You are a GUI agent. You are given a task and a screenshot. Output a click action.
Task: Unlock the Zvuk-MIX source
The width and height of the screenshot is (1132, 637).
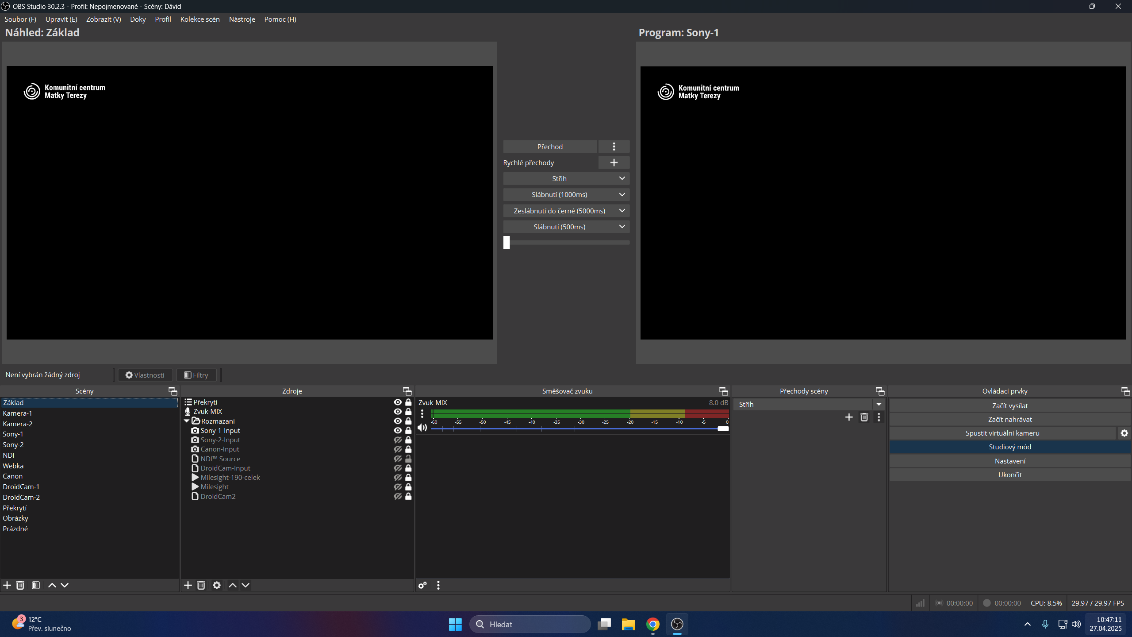click(x=408, y=411)
